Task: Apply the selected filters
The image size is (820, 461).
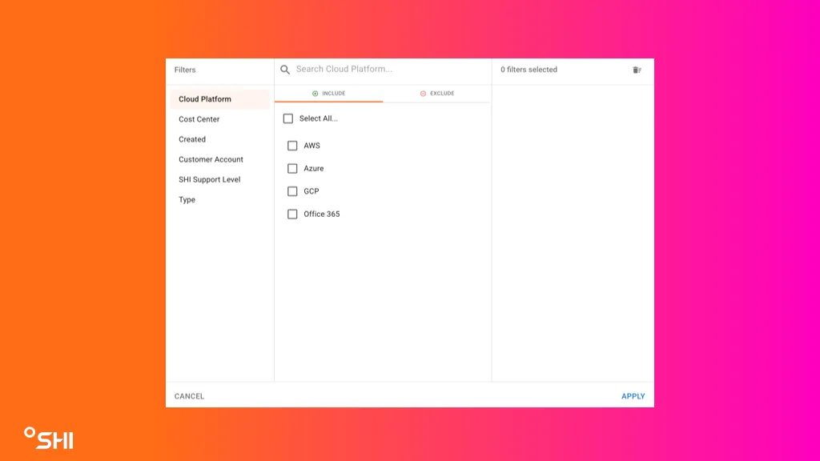Action: coord(633,396)
